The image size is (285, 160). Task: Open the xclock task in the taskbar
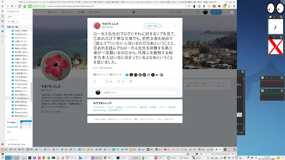coord(172,158)
